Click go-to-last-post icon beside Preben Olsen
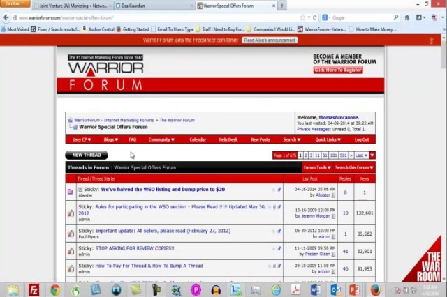 point(333,254)
